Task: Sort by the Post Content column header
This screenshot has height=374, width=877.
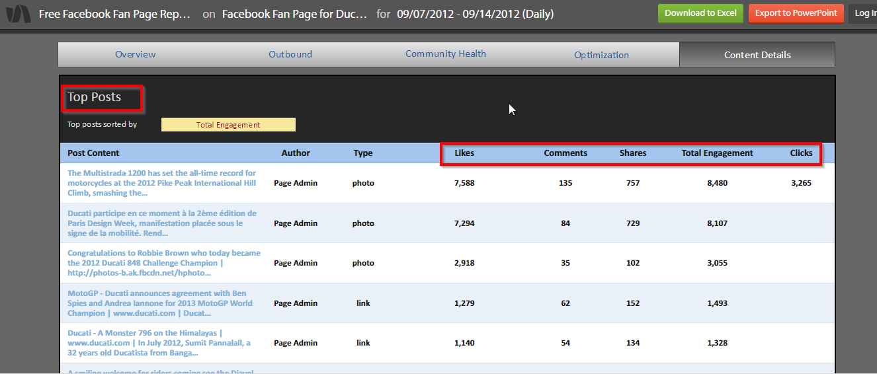Action: click(93, 153)
